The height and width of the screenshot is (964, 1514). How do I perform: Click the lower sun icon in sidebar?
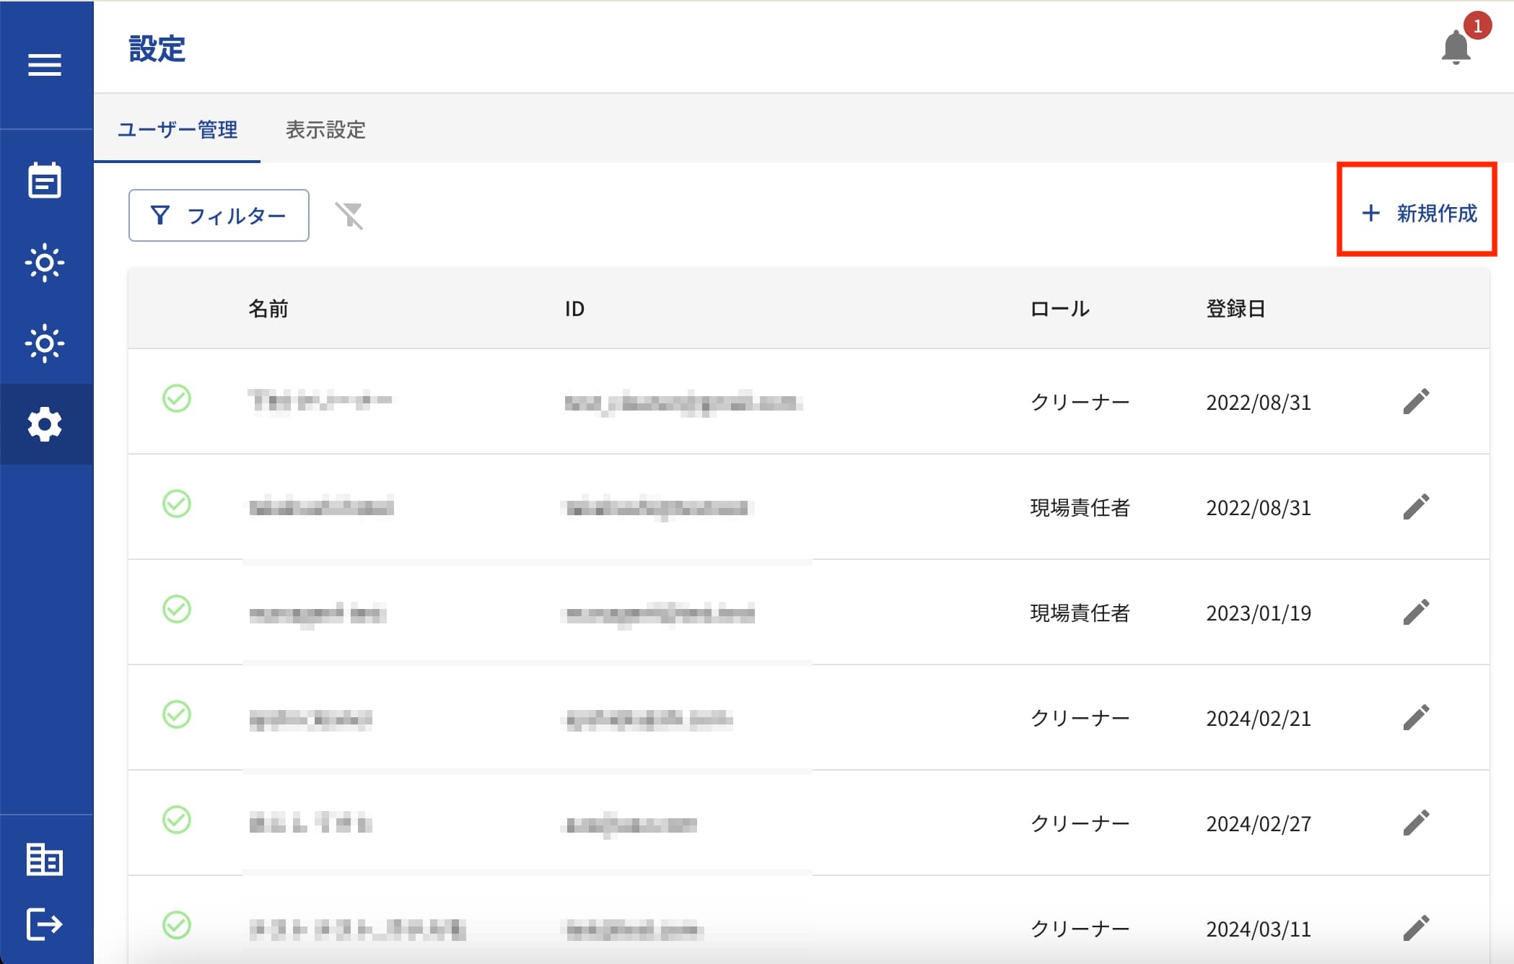pos(45,343)
